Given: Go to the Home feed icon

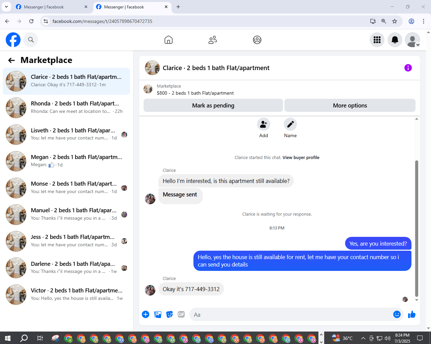Looking at the screenshot, I should click(x=168, y=40).
